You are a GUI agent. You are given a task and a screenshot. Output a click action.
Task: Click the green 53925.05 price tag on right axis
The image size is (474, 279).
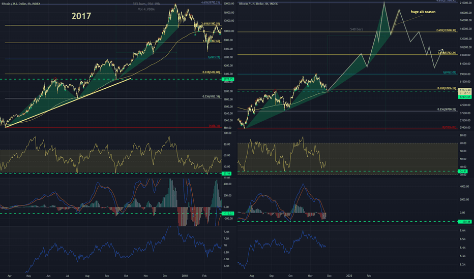[465, 97]
